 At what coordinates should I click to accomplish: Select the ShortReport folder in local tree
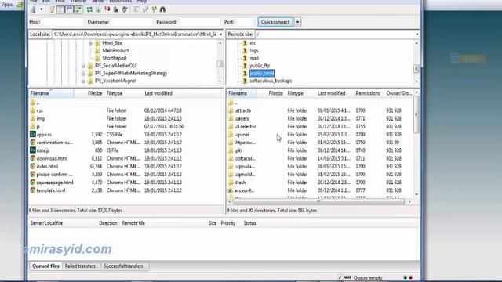(115, 58)
